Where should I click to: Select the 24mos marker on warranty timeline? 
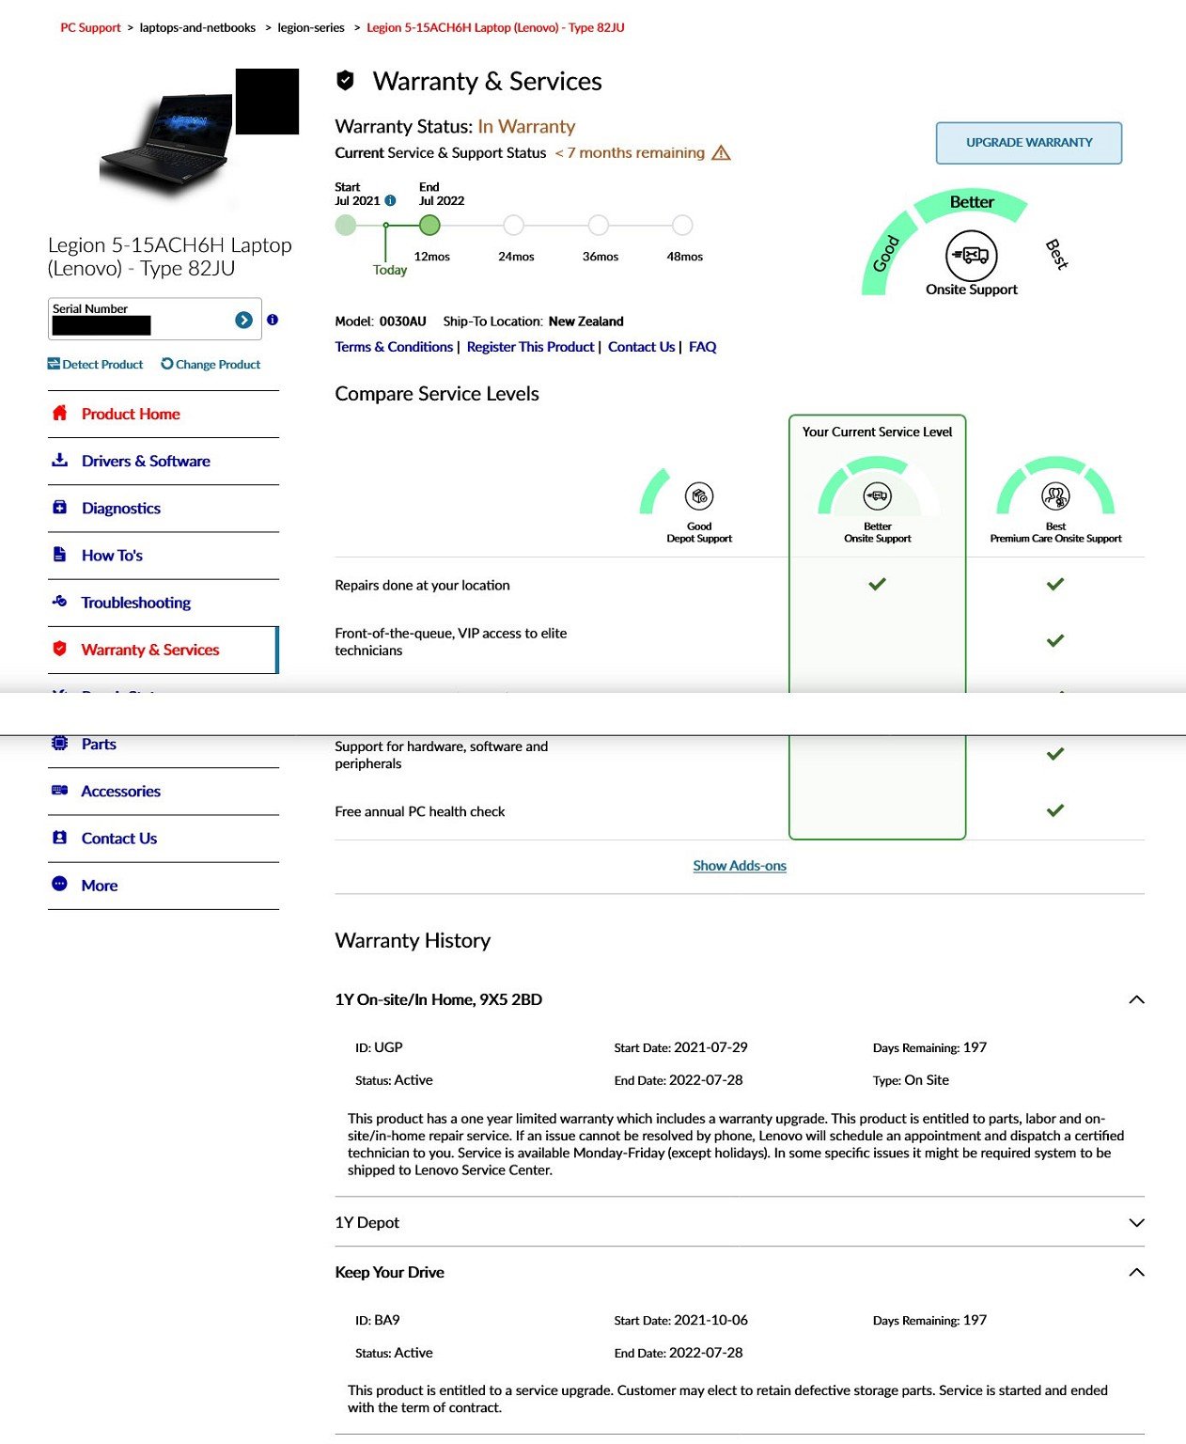(513, 225)
